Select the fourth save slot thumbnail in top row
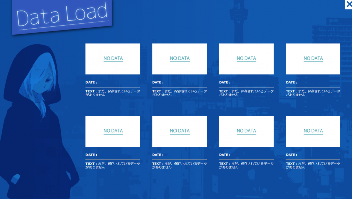 [313, 59]
